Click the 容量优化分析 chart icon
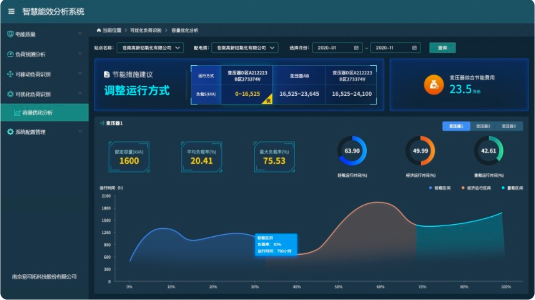The height and width of the screenshot is (300, 535). (17, 112)
